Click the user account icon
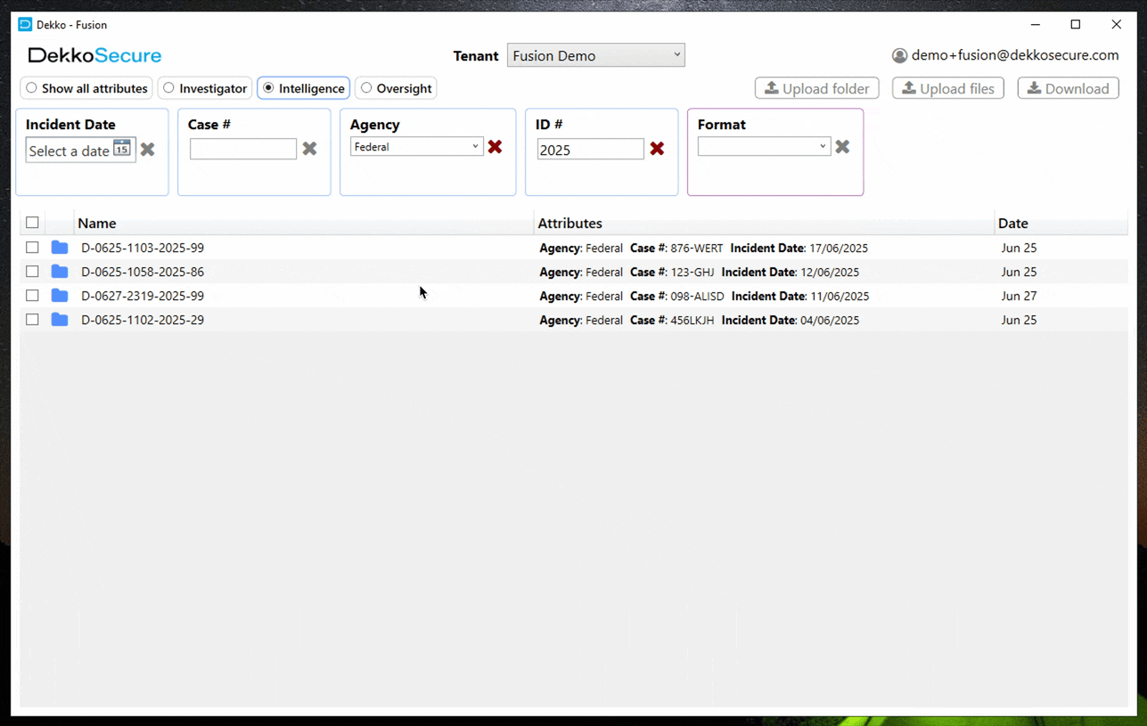 pyautogui.click(x=900, y=56)
